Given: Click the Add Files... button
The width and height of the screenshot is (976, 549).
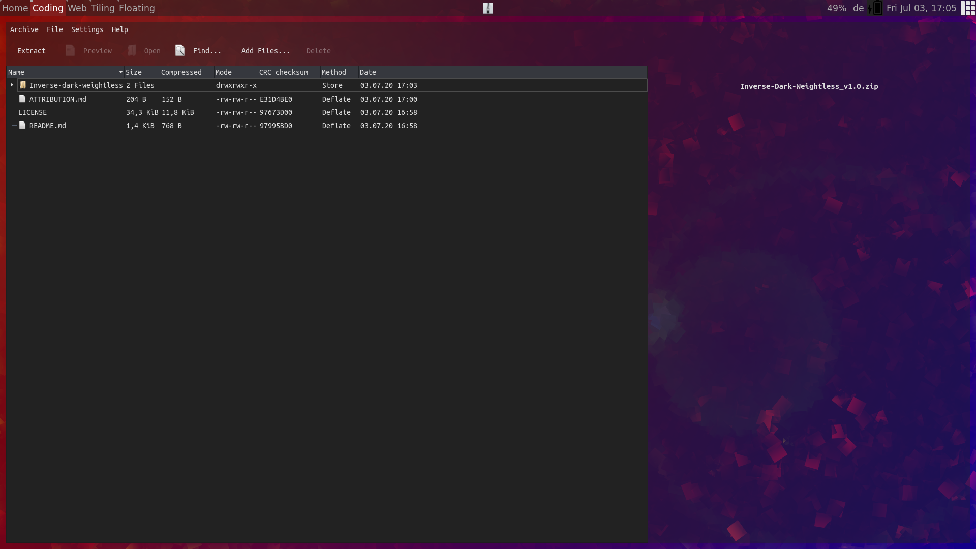Looking at the screenshot, I should pyautogui.click(x=265, y=51).
